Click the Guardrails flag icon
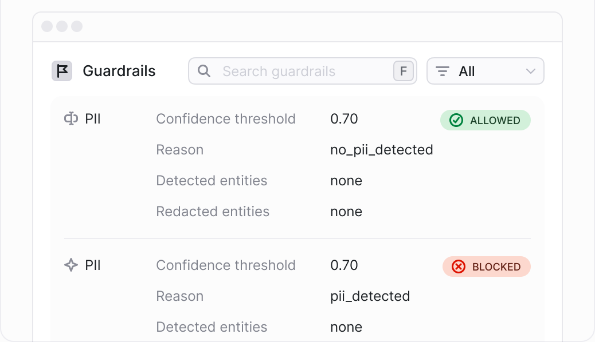The width and height of the screenshot is (595, 342). (x=62, y=71)
